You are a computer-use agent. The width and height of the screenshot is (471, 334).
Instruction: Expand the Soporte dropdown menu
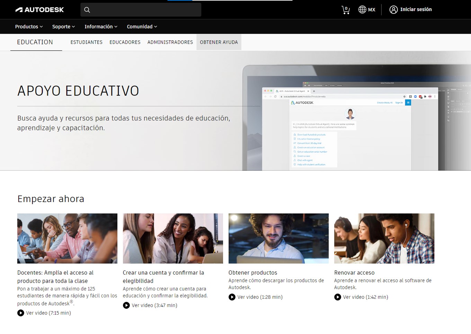63,27
